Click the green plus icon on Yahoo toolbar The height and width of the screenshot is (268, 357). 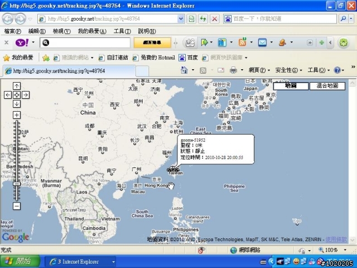tap(321, 42)
